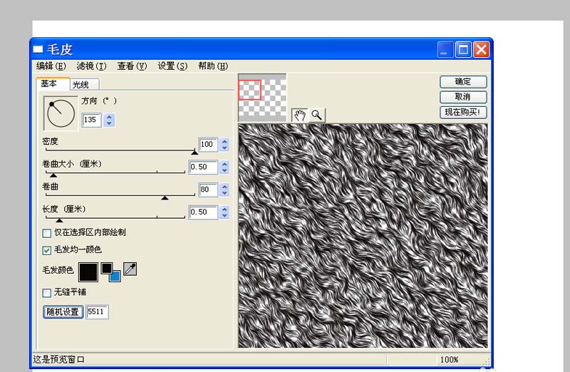Uncheck the uniform fur color checkbox
Image resolution: width=570 pixels, height=372 pixels.
[47, 250]
